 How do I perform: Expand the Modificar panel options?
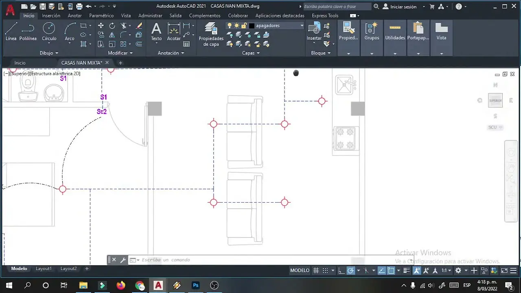tap(131, 53)
